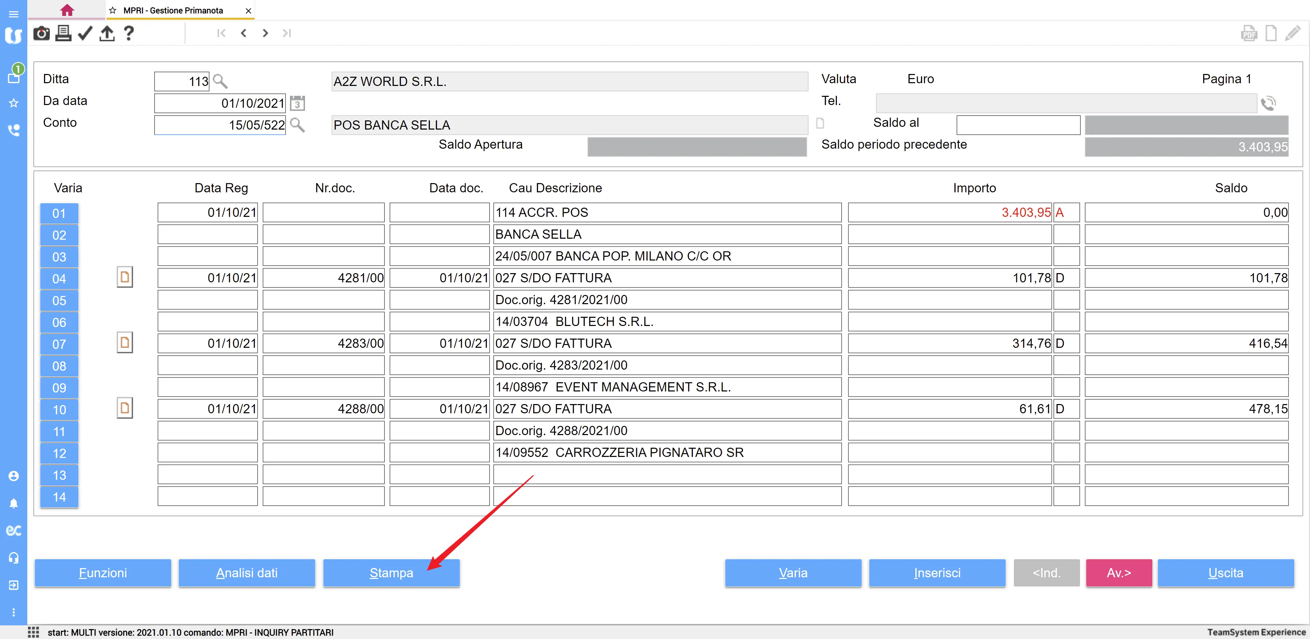Open help with question mark icon

click(x=129, y=33)
